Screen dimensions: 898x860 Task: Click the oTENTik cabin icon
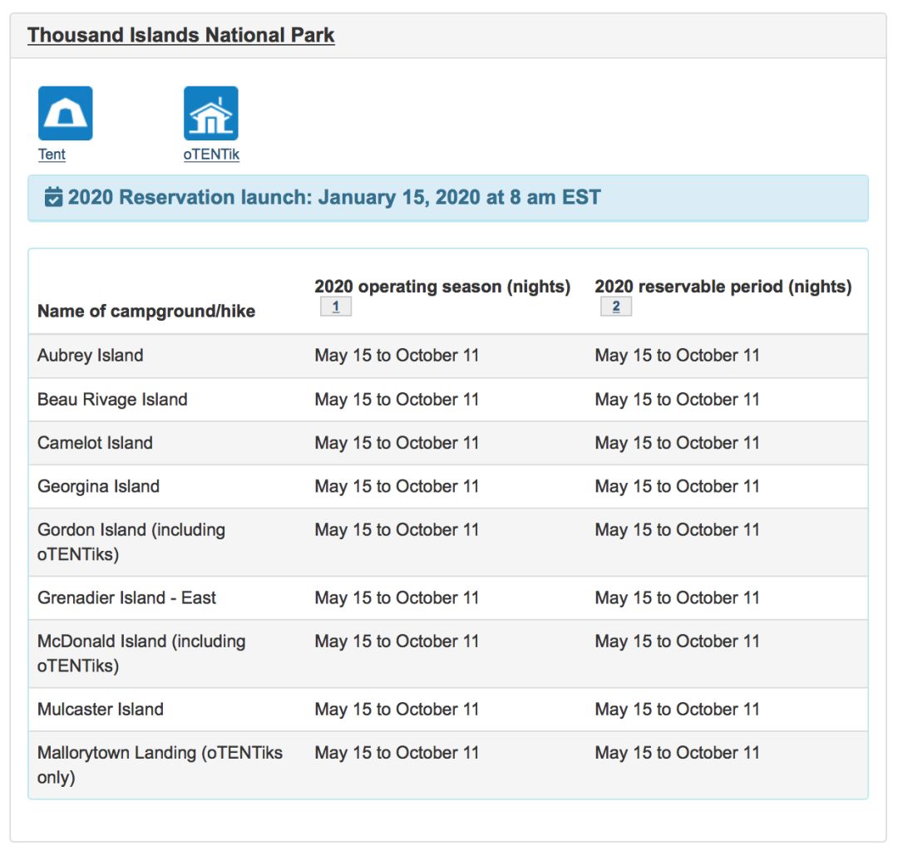pos(210,114)
